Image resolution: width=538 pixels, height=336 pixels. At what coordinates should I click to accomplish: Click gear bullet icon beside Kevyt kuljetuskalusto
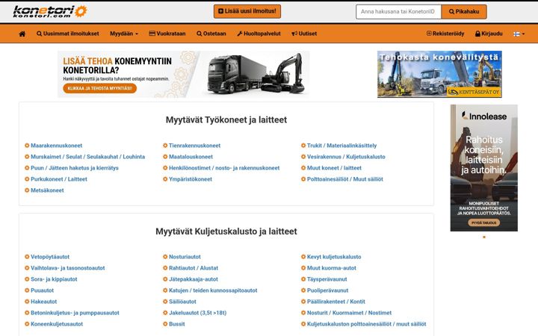303,257
